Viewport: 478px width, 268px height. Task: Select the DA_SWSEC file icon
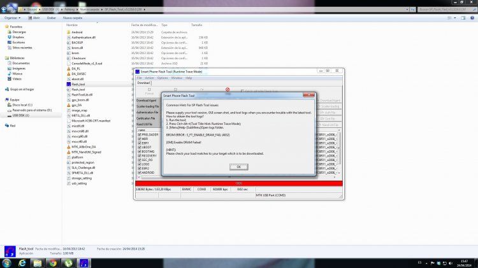(x=69, y=74)
